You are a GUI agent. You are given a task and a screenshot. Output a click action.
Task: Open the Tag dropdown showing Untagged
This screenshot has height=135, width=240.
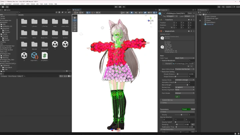172,16
